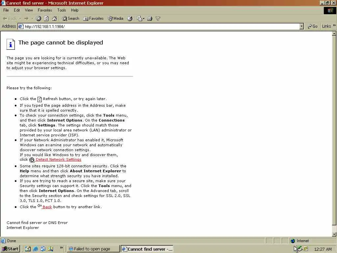Click the History toolbar icon
337x253 pixels.
coord(130,18)
